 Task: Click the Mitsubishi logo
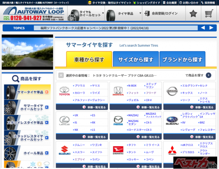click(x=172, y=150)
